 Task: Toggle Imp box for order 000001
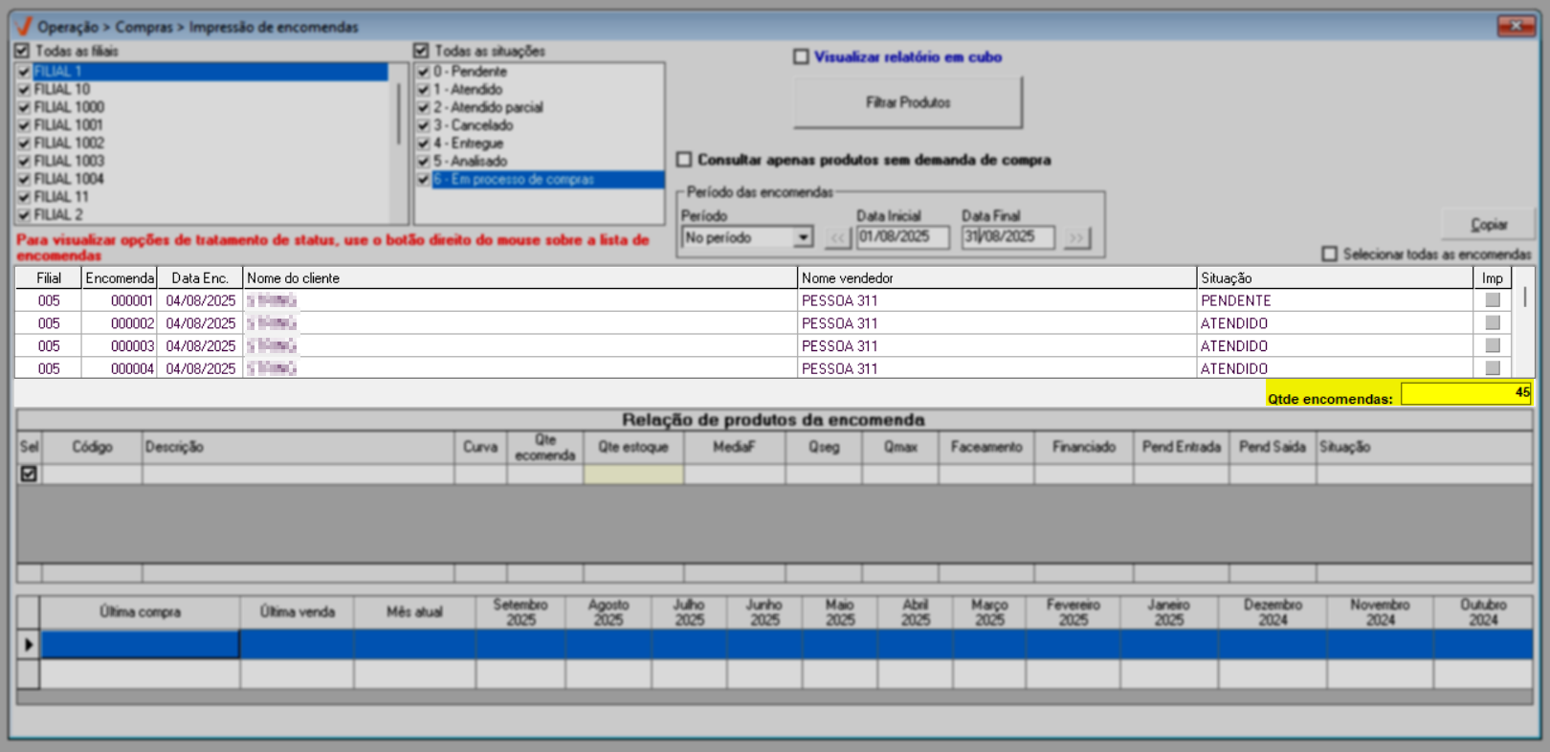1492,300
